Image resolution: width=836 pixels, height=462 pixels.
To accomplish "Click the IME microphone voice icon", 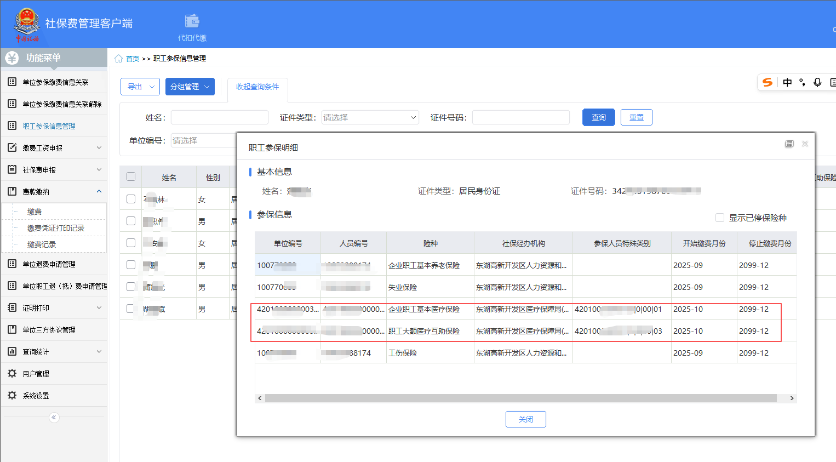I will pos(817,82).
